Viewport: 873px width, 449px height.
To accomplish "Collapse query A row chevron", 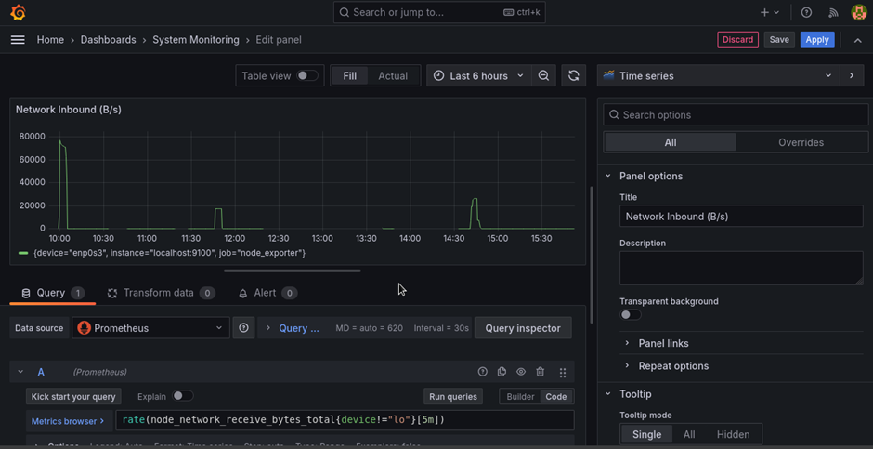I will tap(20, 372).
